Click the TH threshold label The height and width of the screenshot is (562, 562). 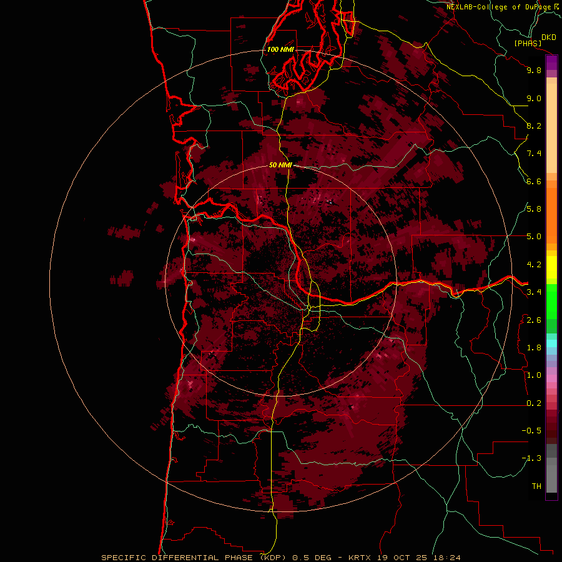coord(536,486)
